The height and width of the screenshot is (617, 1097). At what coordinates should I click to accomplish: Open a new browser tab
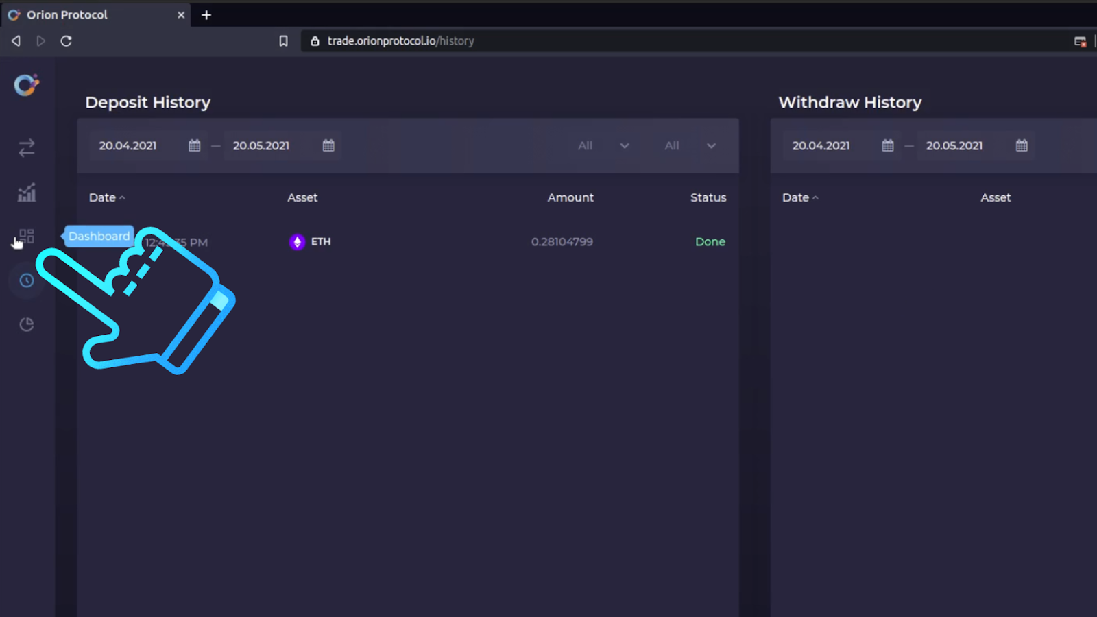[x=206, y=15]
